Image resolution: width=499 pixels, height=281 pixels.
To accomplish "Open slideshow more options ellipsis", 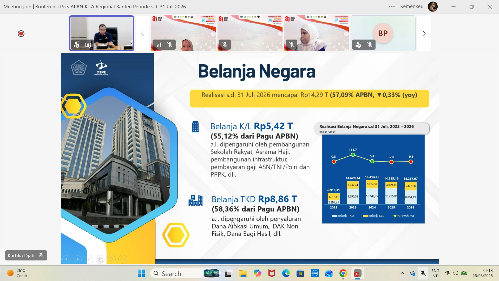I will click(x=122, y=259).
